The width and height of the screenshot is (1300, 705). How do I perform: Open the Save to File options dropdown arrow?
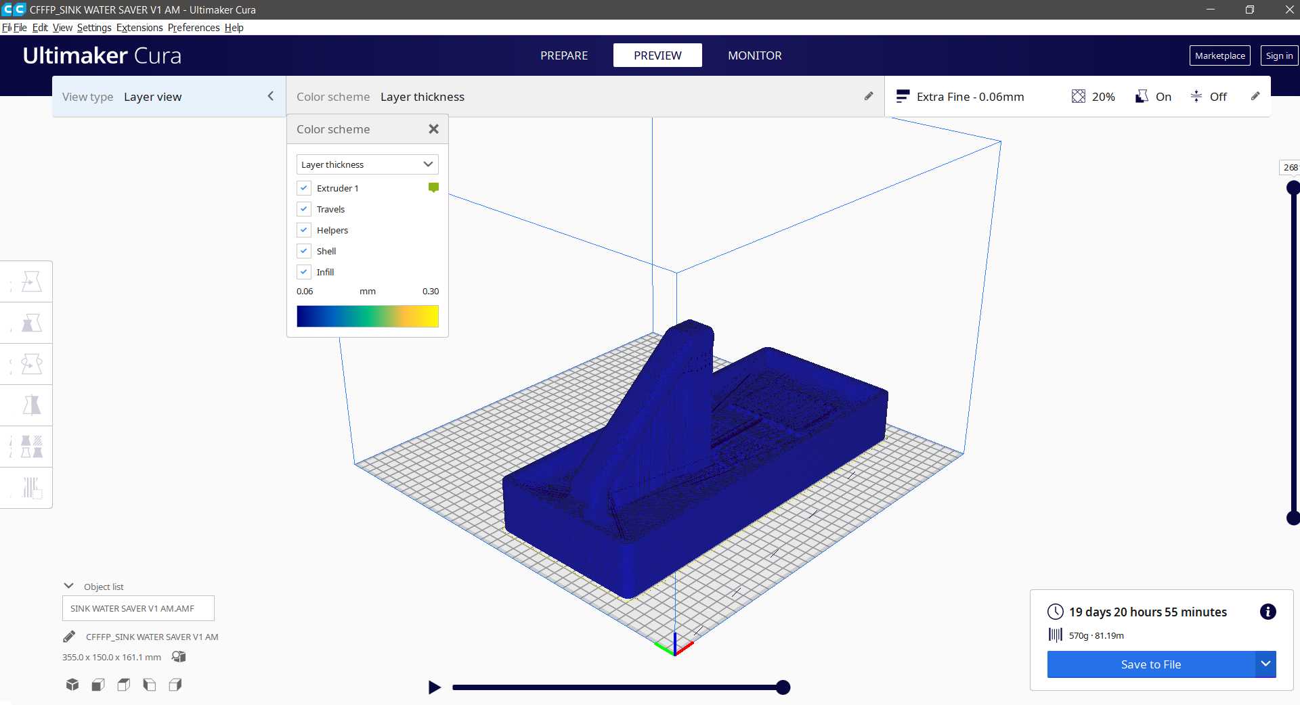pos(1265,664)
